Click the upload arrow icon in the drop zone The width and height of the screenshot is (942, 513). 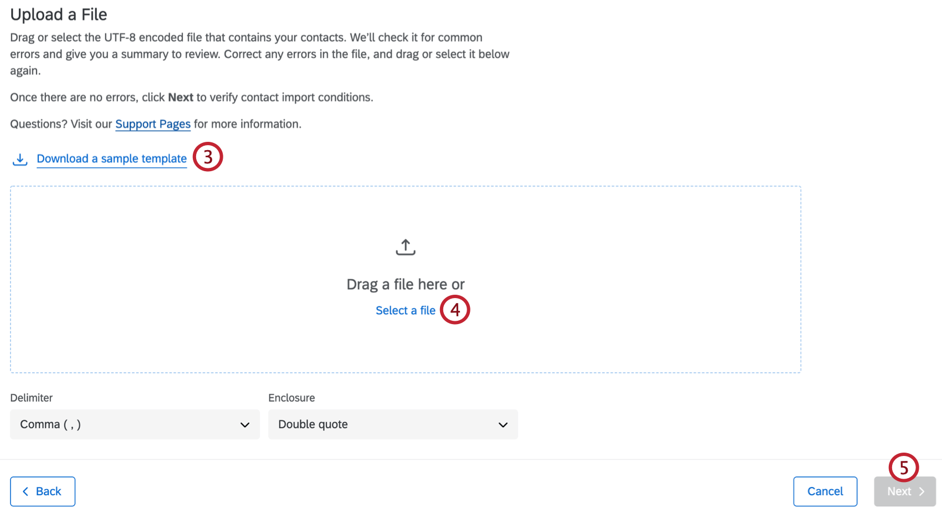point(405,247)
